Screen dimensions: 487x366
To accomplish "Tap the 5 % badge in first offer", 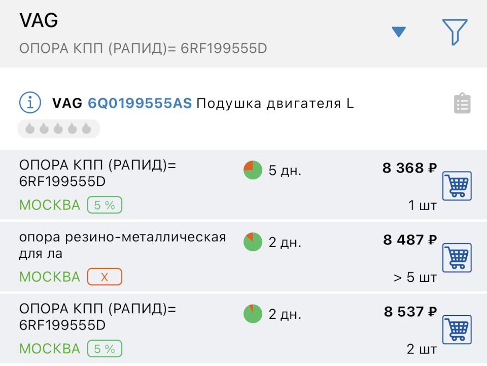I will 105,205.
